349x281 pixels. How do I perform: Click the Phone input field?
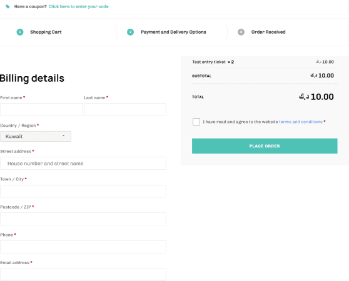[83, 247]
